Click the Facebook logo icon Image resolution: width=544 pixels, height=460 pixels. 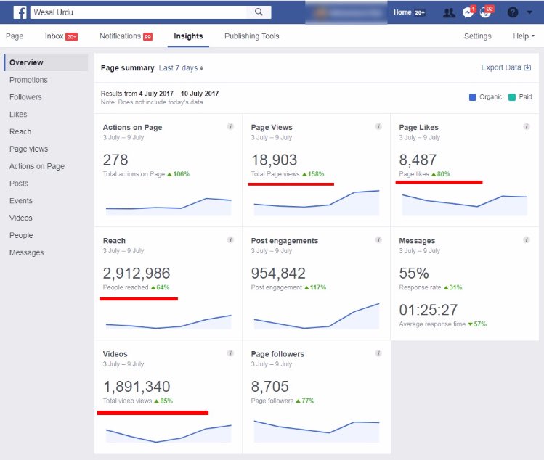click(20, 12)
